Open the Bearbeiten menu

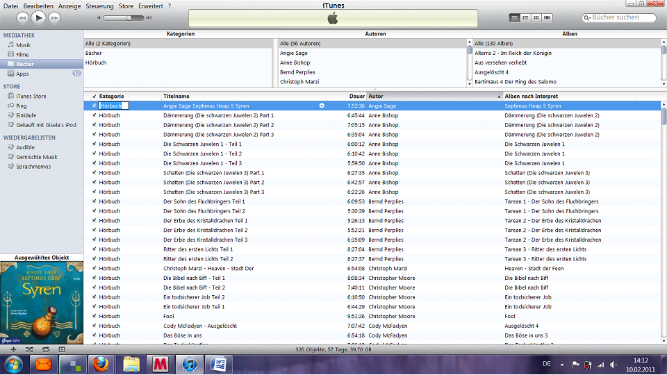coord(38,6)
